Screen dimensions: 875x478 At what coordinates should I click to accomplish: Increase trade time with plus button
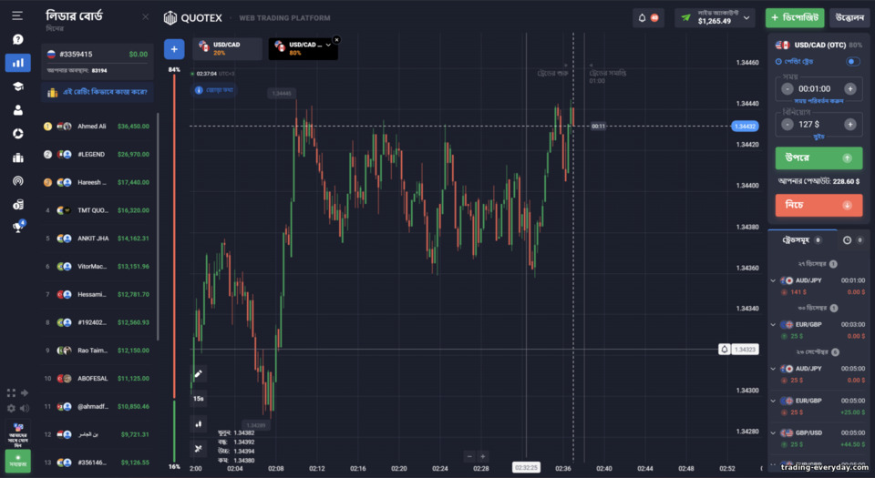click(x=850, y=88)
